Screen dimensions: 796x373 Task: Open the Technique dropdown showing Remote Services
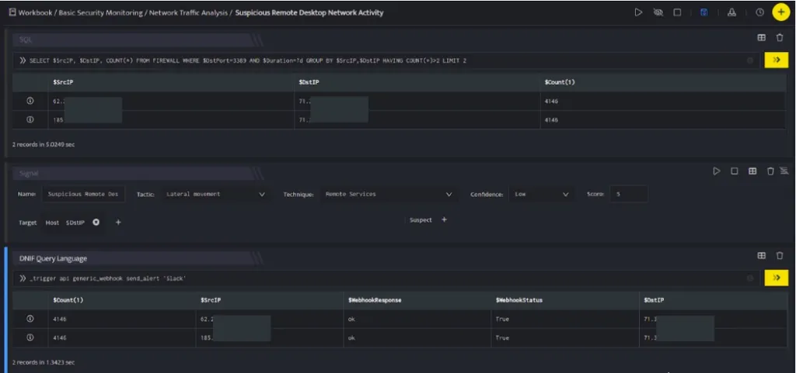pyautogui.click(x=388, y=194)
